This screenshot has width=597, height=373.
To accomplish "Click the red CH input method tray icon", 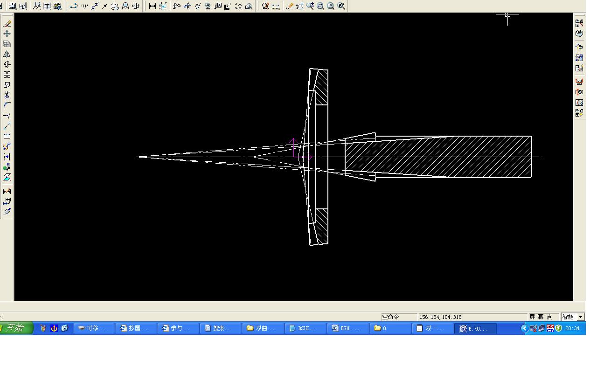I will (x=550, y=328).
